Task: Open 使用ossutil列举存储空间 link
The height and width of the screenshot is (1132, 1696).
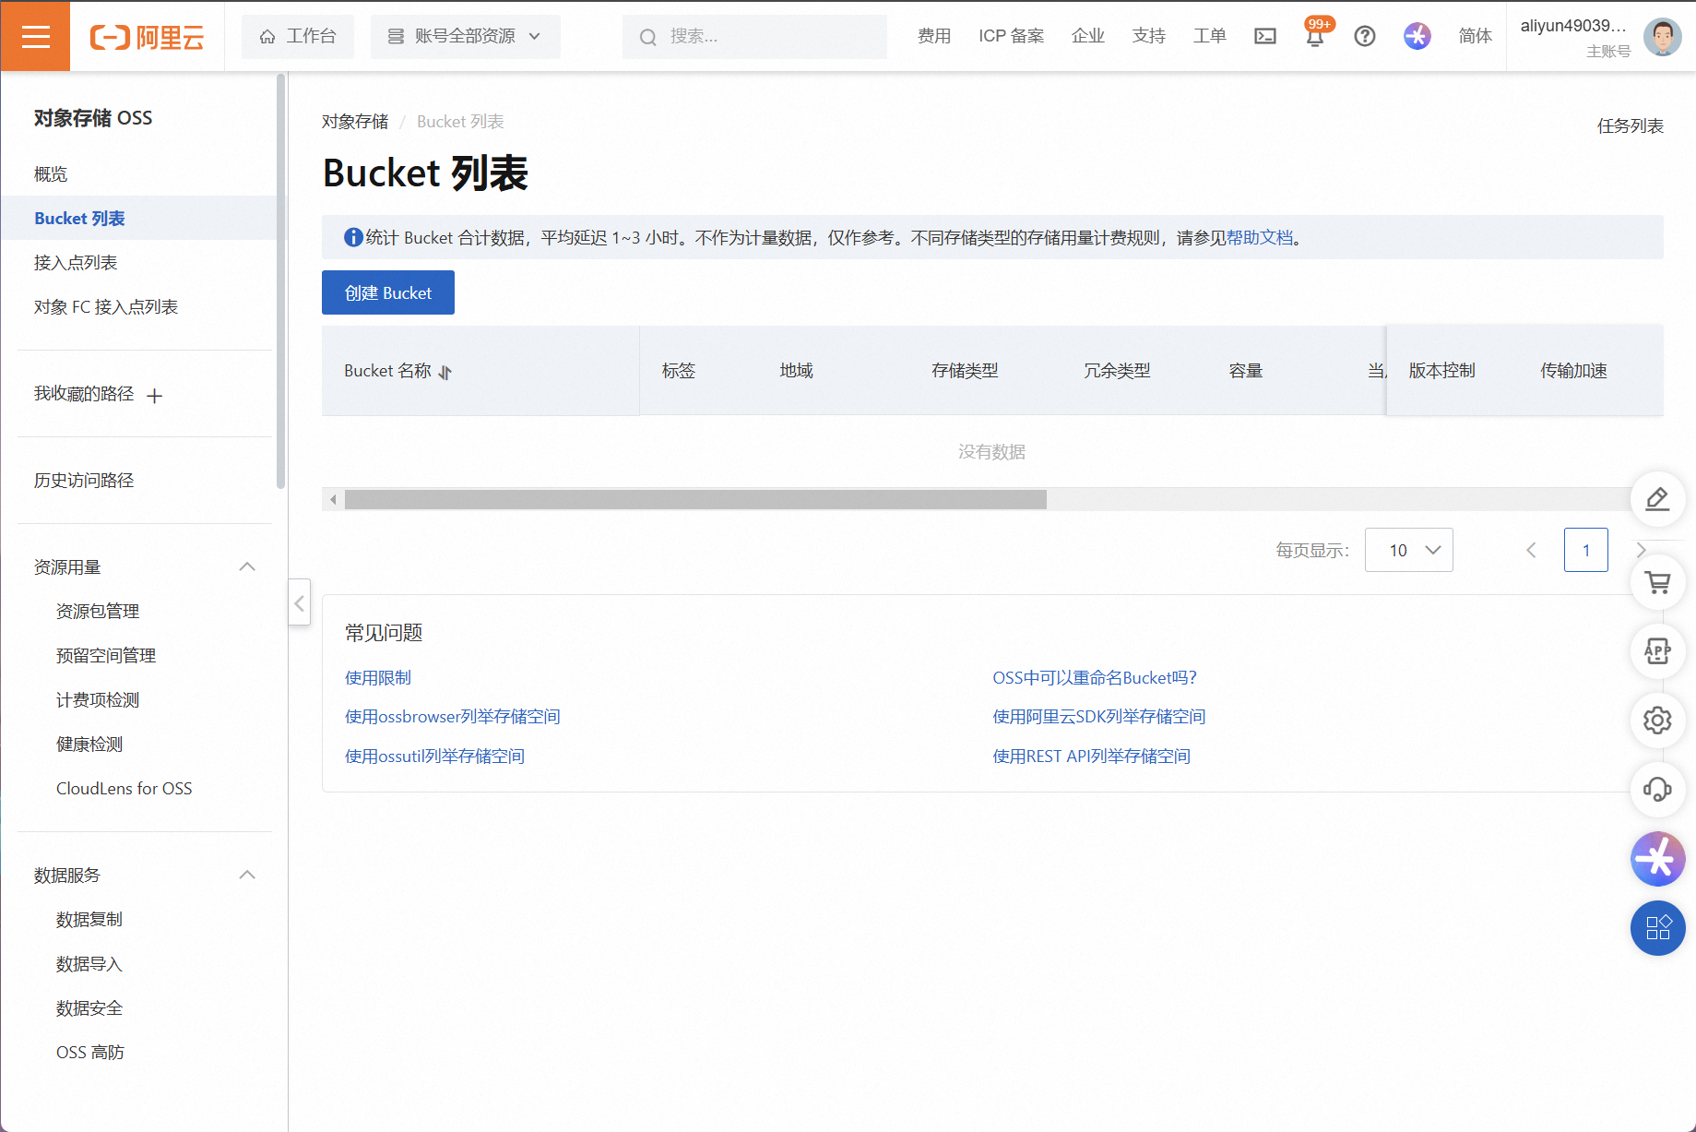Action: point(435,756)
